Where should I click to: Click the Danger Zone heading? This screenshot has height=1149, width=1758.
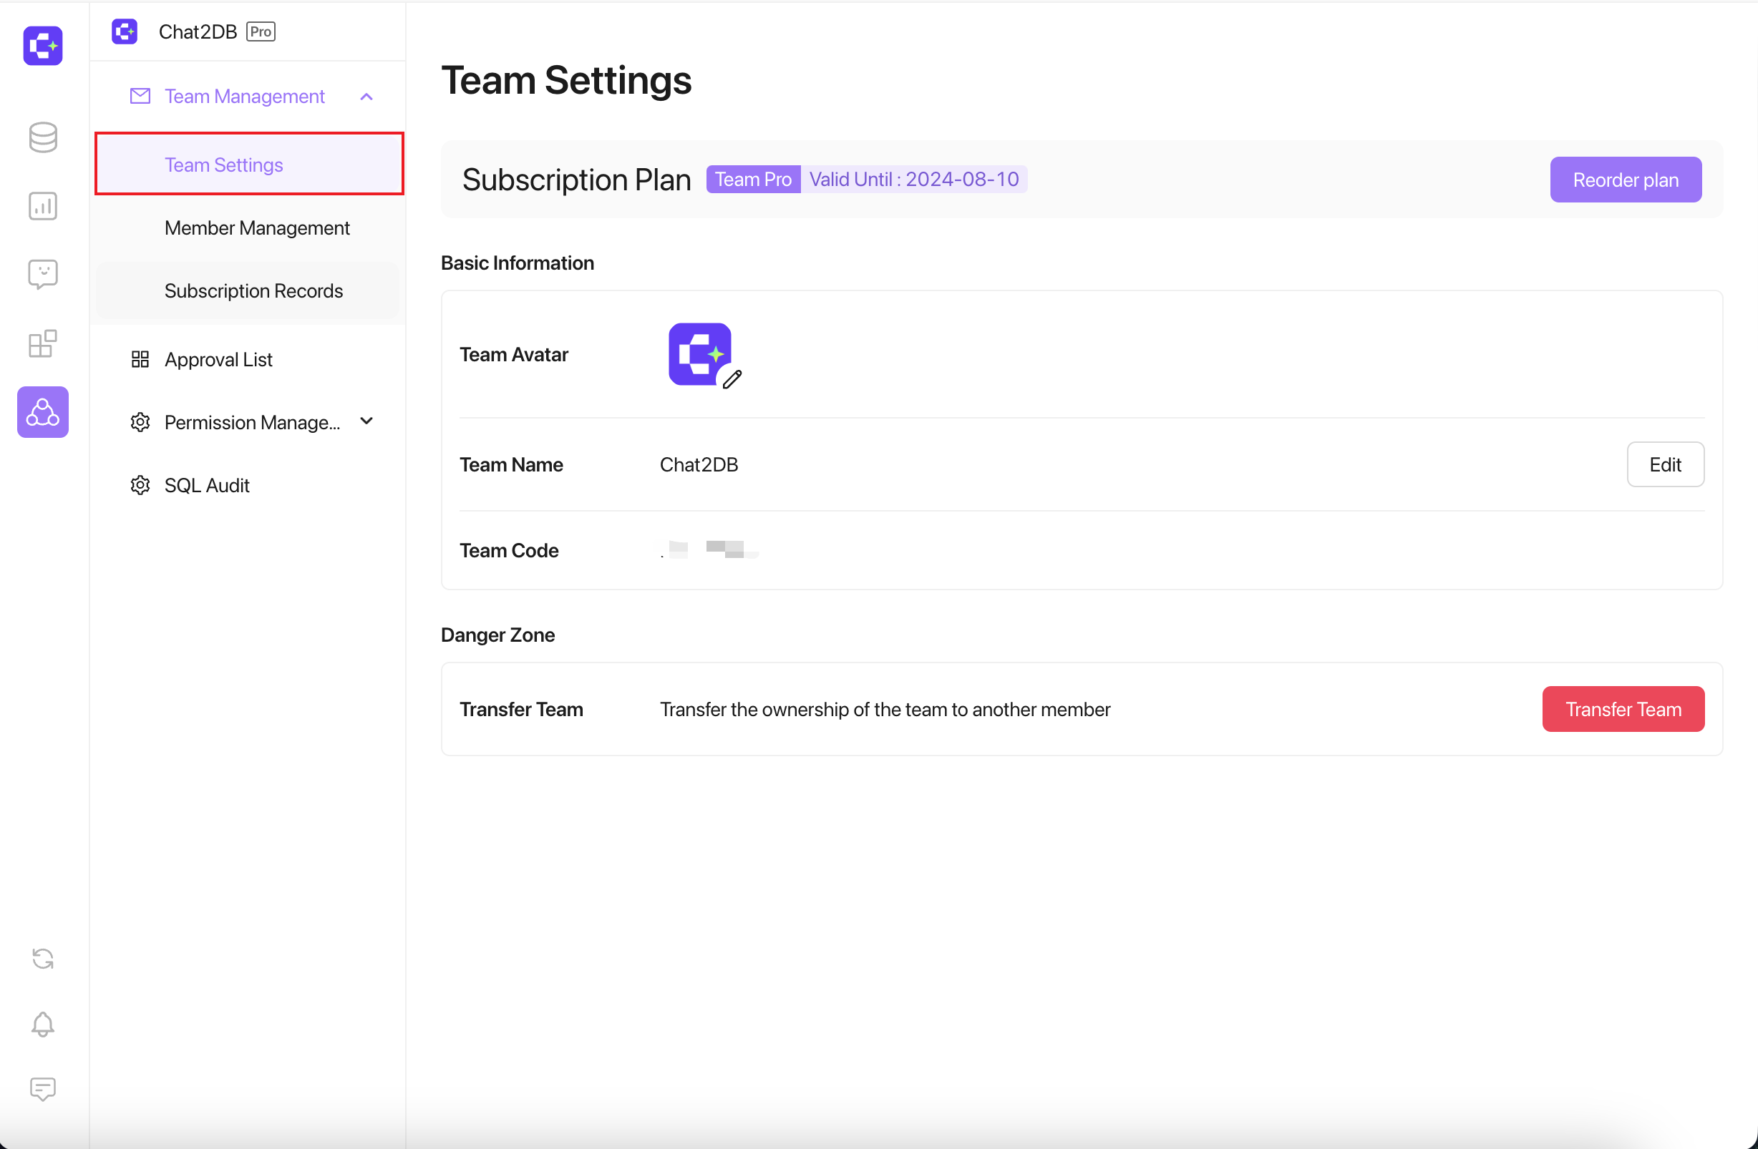[x=498, y=635]
